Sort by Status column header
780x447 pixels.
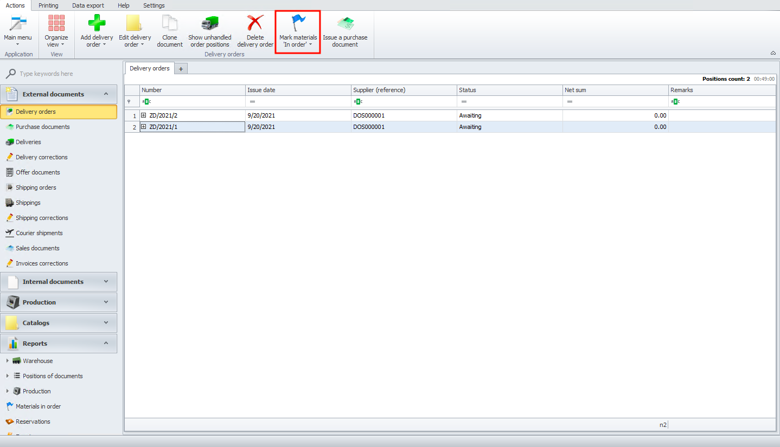[x=510, y=90]
